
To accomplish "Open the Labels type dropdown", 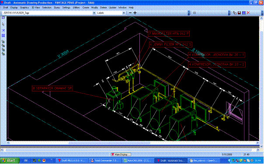I will (x=124, y=13).
